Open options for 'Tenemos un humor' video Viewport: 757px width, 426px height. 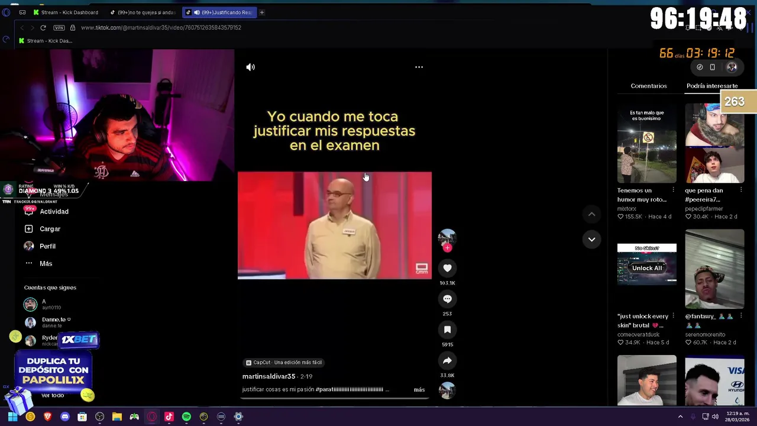click(673, 190)
